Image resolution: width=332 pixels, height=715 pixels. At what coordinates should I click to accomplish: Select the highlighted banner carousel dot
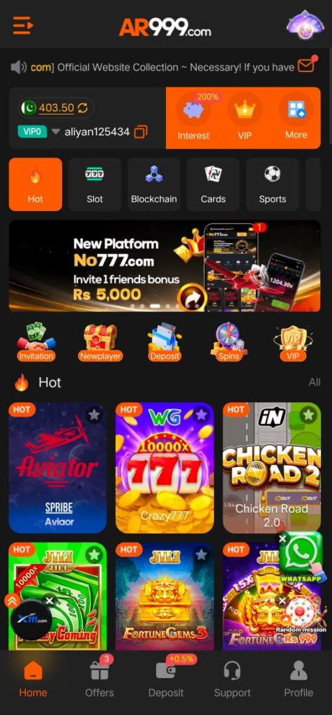click(155, 306)
